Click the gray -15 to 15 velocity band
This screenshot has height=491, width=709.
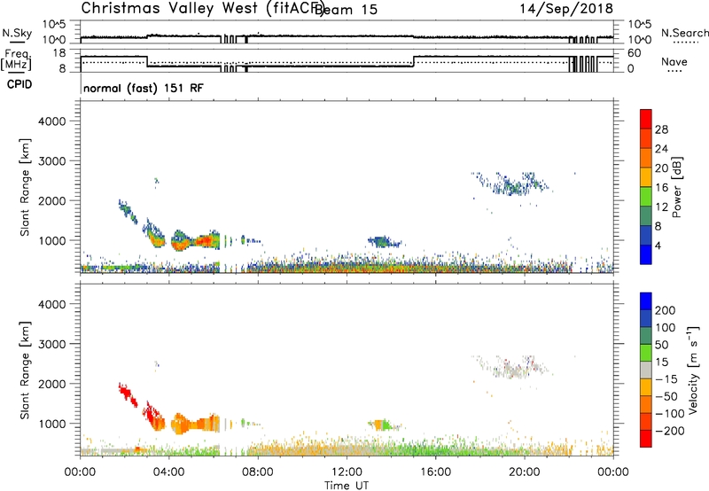[x=646, y=370]
